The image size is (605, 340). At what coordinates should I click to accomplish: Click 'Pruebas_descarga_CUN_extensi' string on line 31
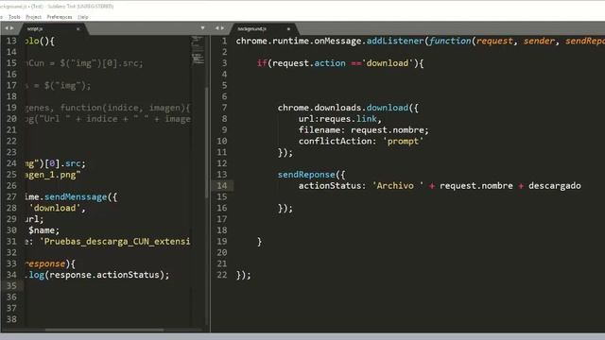[115, 242]
